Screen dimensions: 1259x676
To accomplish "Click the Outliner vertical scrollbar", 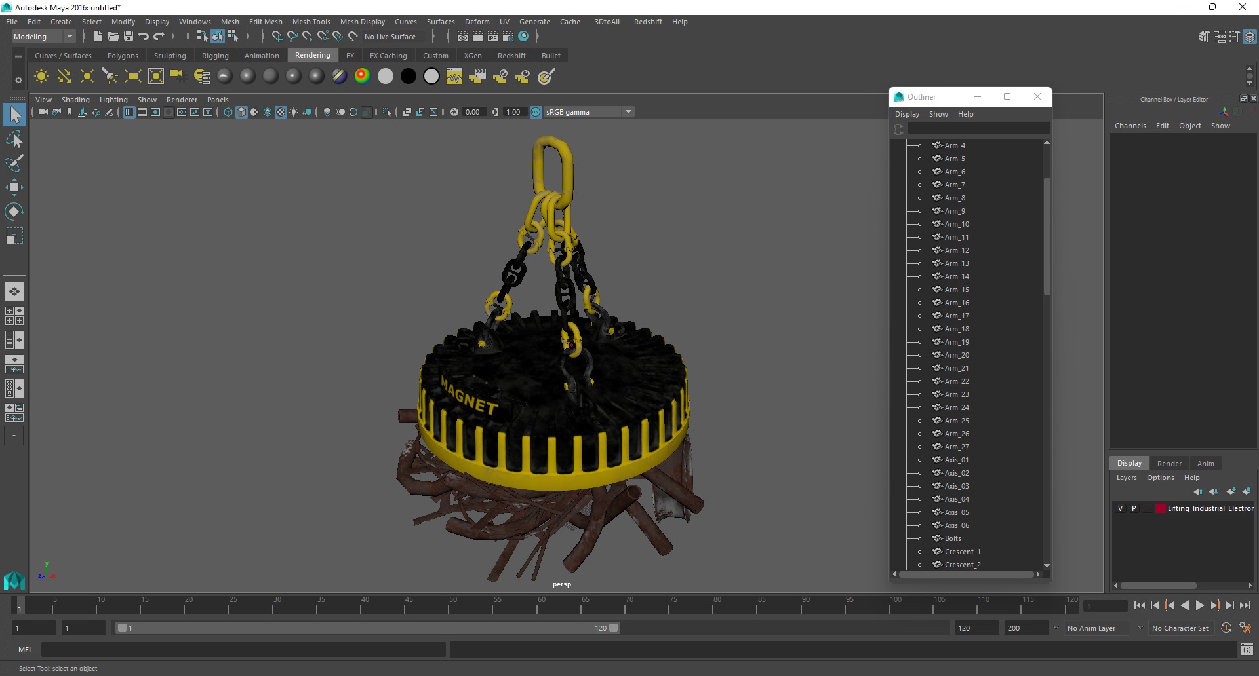I will [x=1047, y=236].
